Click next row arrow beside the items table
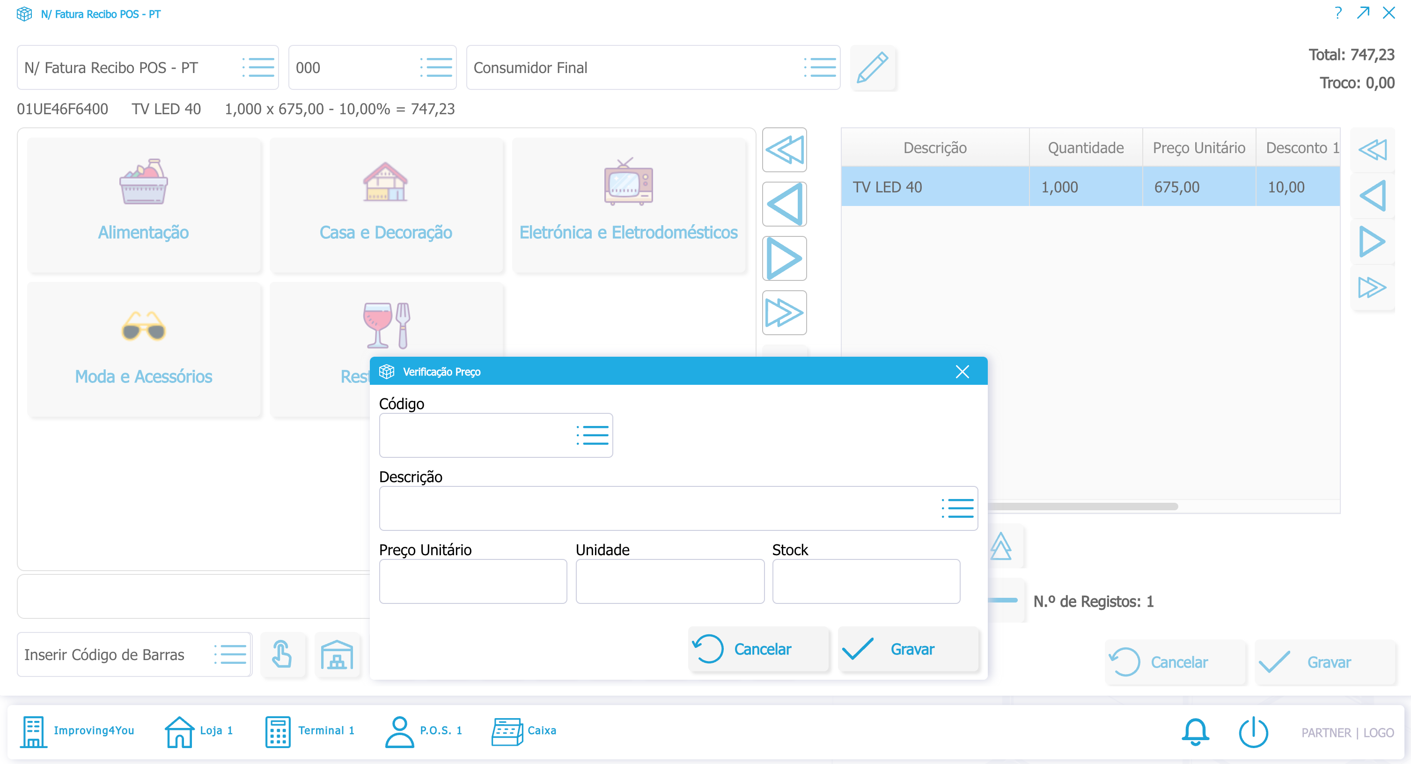The image size is (1411, 764). [1372, 242]
